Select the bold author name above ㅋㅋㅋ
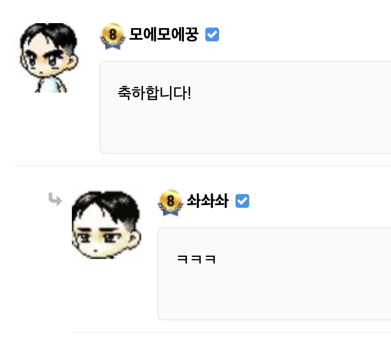 coord(207,201)
